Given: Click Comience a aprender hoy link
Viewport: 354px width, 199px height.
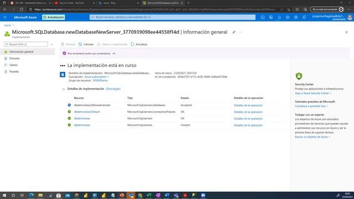Looking at the screenshot, I should coord(311,106).
